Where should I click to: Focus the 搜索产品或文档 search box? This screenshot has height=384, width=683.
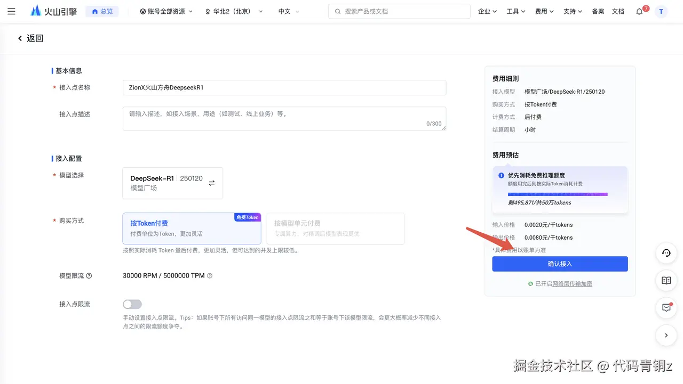399,11
